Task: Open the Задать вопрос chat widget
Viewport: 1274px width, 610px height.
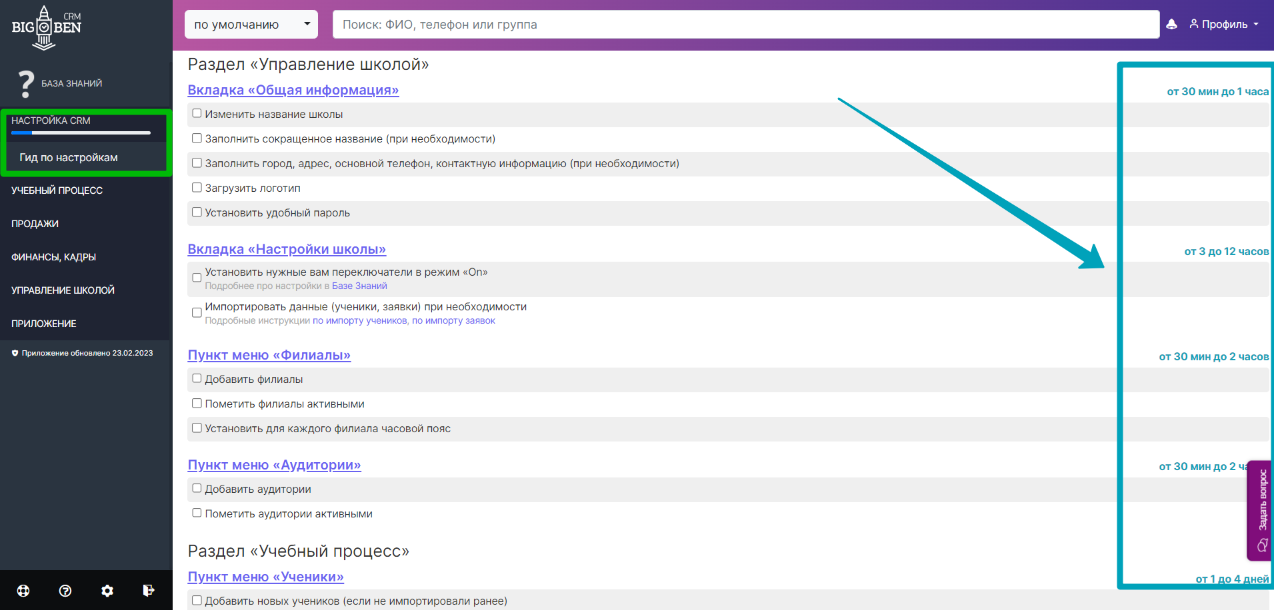Action: [x=1261, y=510]
